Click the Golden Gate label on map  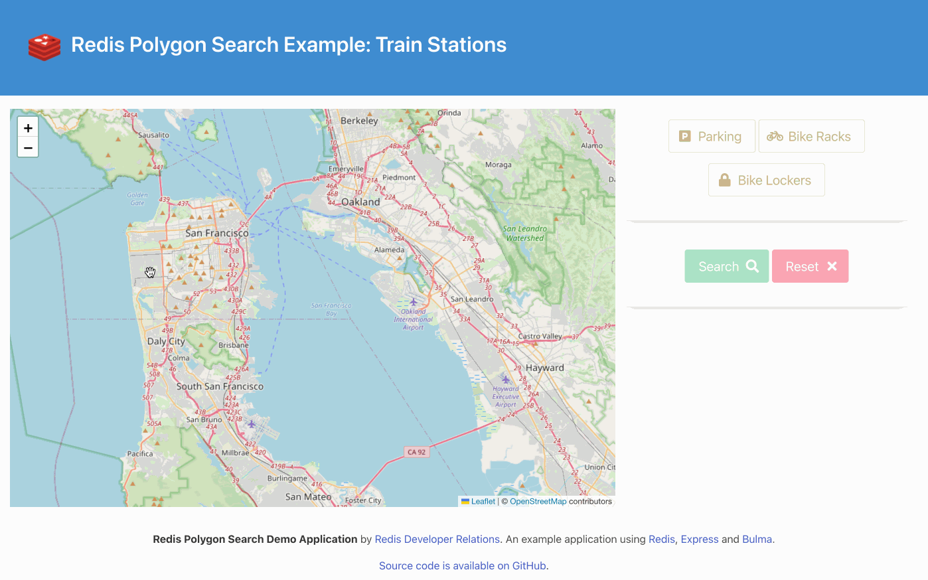(137, 199)
